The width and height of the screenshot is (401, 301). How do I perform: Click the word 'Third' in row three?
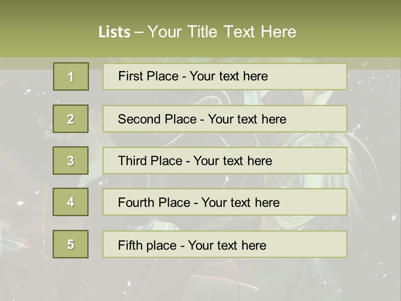(x=133, y=161)
